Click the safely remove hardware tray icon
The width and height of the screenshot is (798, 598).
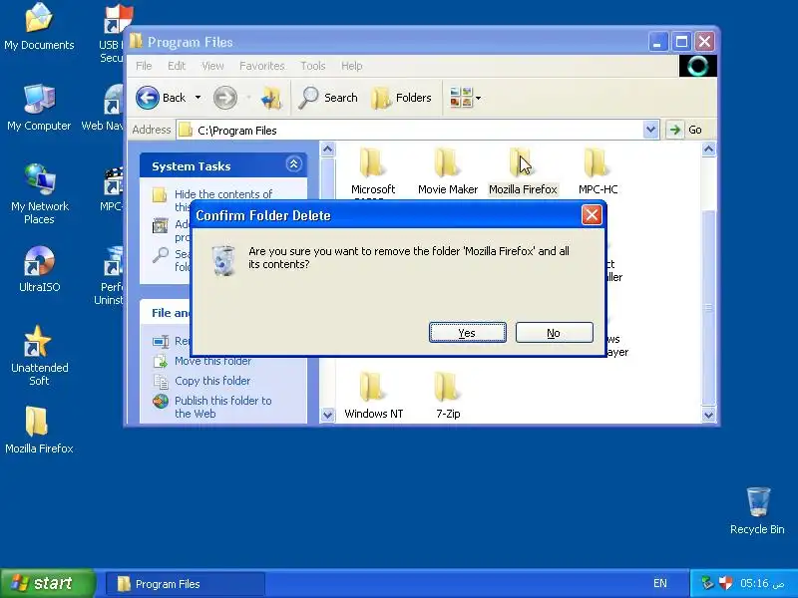pos(707,583)
